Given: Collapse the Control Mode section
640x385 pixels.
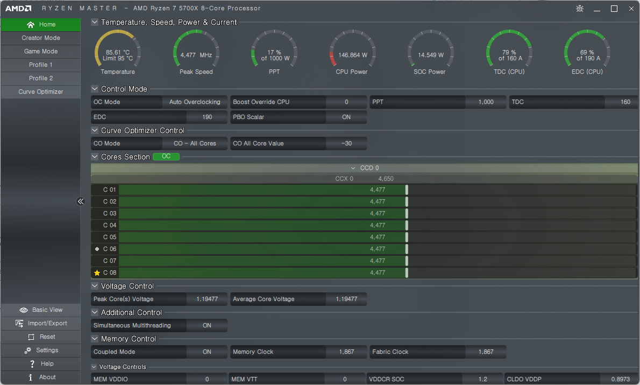Looking at the screenshot, I should coord(95,89).
